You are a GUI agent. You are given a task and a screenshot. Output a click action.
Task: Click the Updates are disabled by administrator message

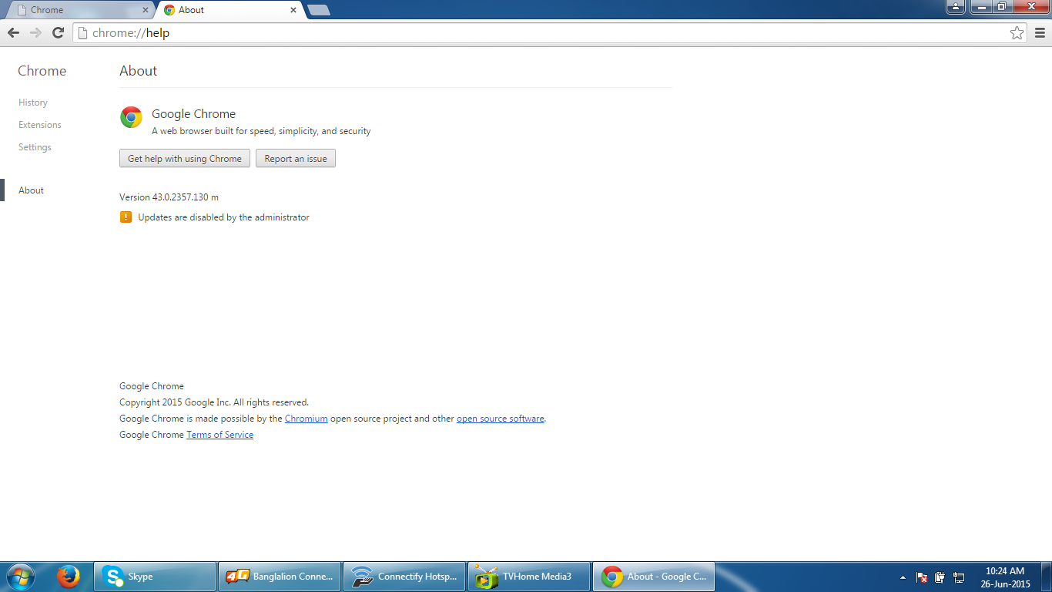(223, 217)
